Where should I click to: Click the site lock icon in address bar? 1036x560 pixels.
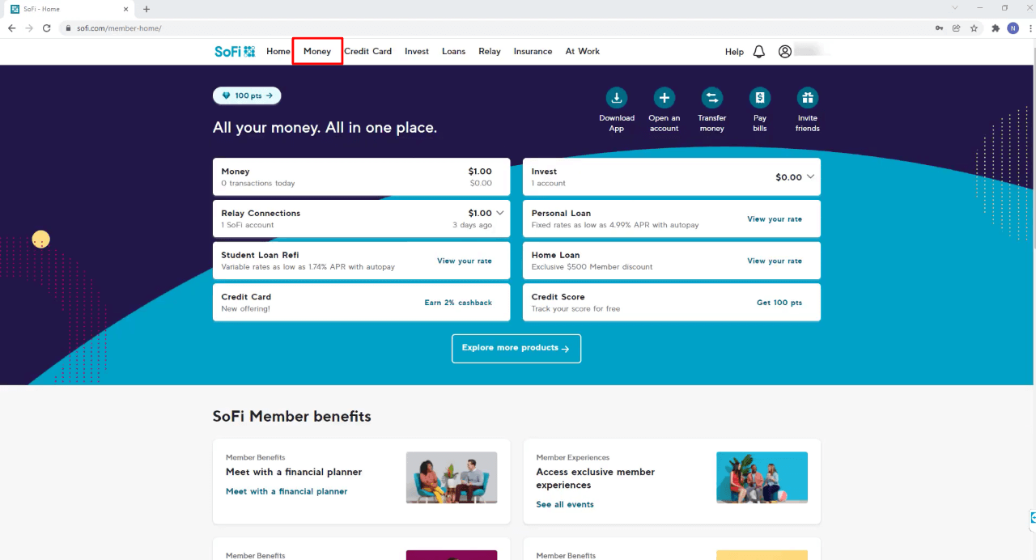coord(69,28)
